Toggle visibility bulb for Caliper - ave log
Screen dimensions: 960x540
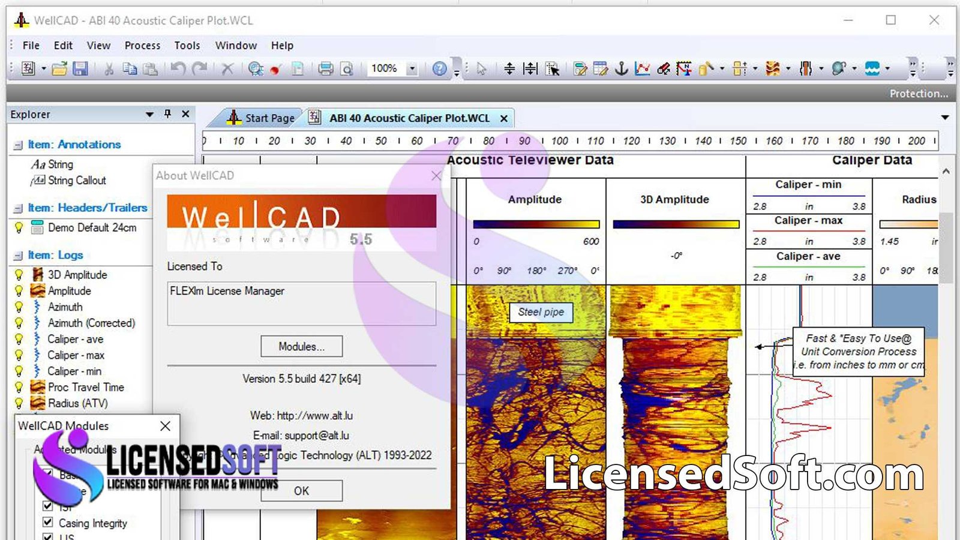tap(19, 339)
